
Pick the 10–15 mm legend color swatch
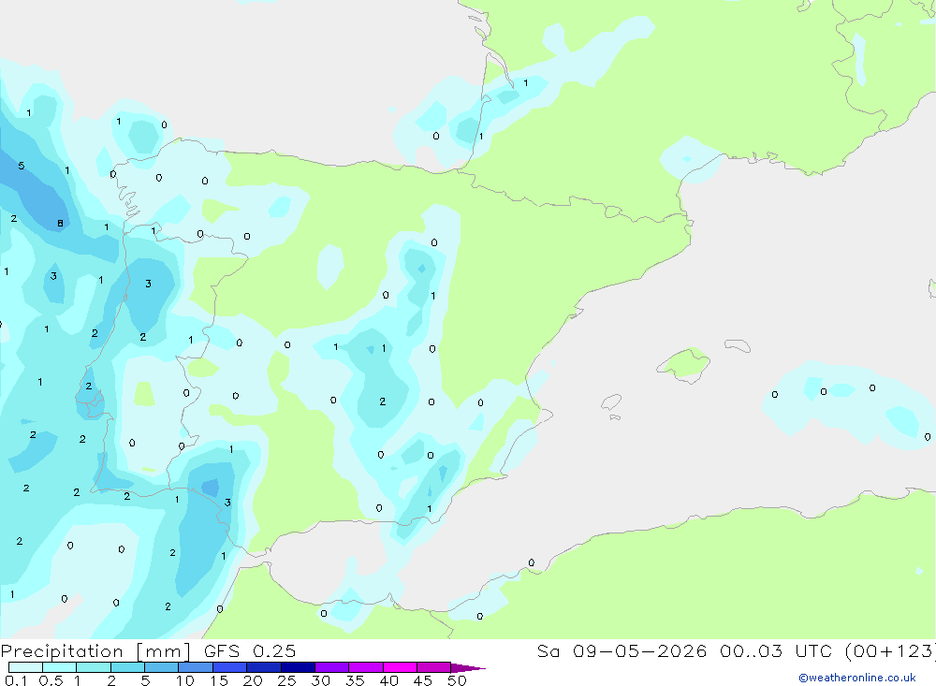pos(196,667)
